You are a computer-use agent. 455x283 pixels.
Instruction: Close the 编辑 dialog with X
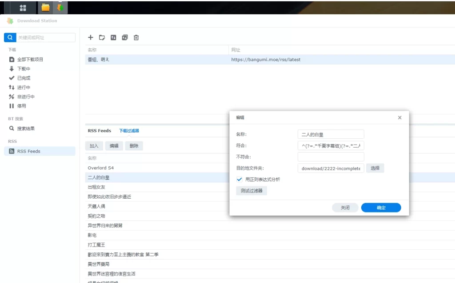tap(399, 118)
